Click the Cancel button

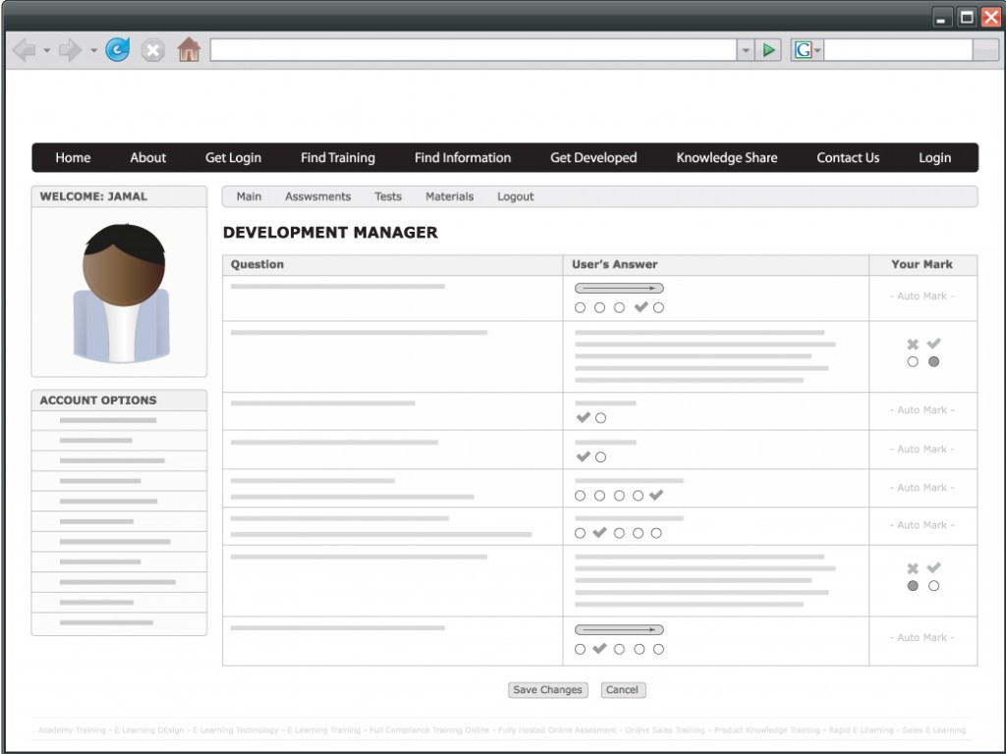[x=623, y=690]
